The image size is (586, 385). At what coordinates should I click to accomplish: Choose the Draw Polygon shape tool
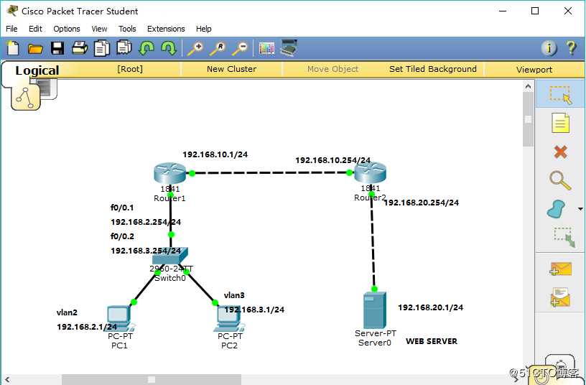coord(557,209)
